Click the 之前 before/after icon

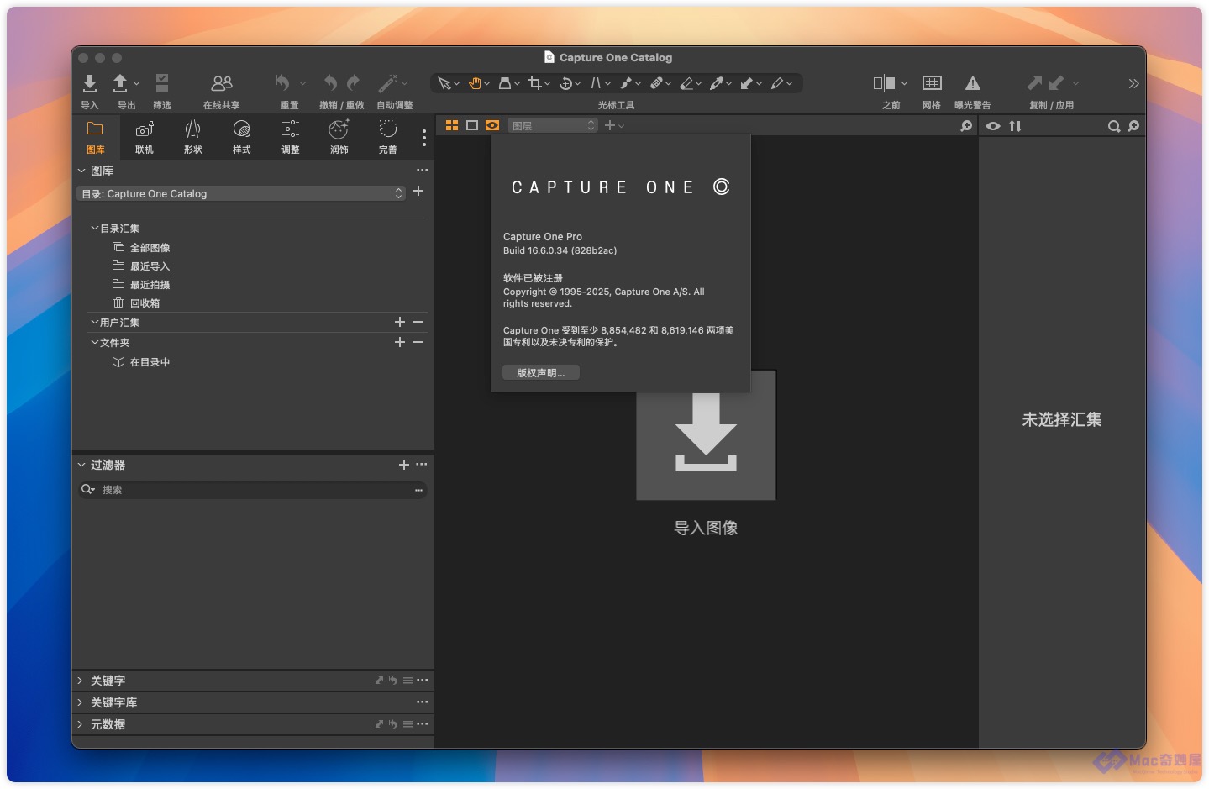[885, 83]
